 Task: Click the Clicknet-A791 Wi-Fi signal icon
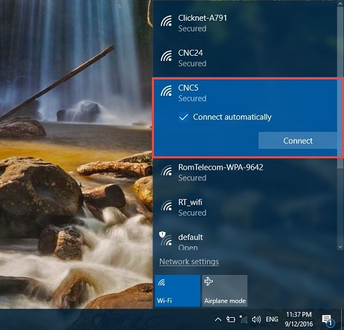[166, 21]
